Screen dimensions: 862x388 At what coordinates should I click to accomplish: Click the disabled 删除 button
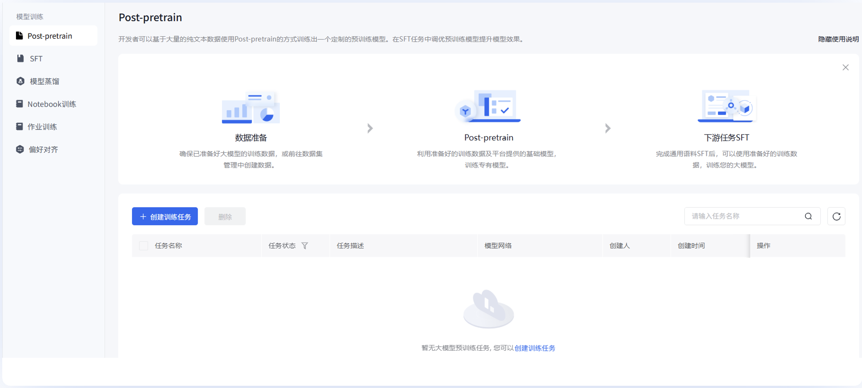coord(225,216)
